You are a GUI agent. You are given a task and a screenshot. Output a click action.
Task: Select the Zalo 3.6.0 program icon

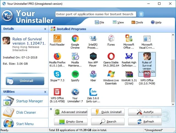pyautogui.click(x=93, y=92)
